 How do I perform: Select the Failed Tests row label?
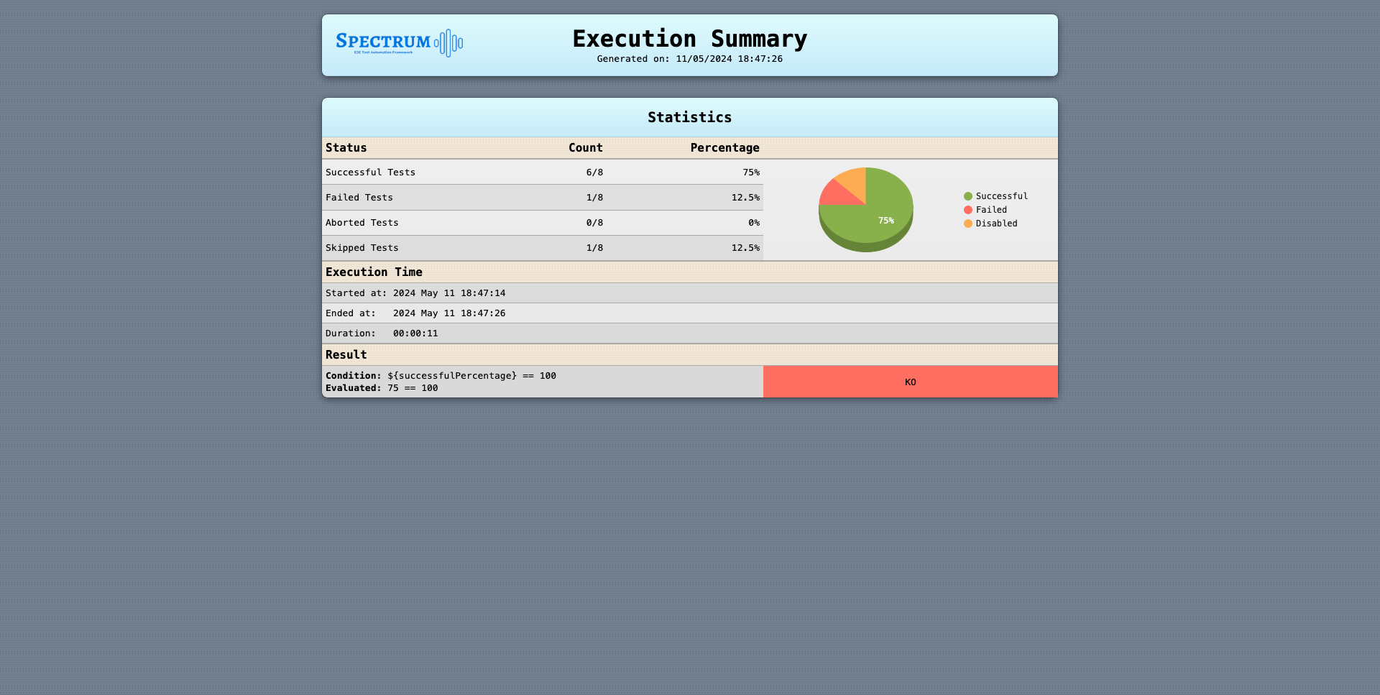[359, 198]
